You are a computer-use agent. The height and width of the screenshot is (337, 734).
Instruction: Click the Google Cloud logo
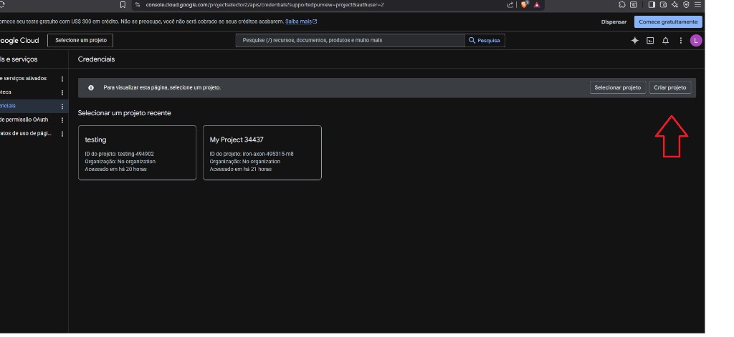click(x=19, y=41)
